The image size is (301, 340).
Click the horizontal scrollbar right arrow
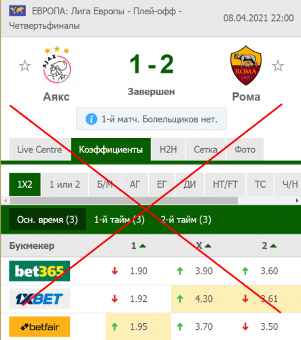point(297,201)
